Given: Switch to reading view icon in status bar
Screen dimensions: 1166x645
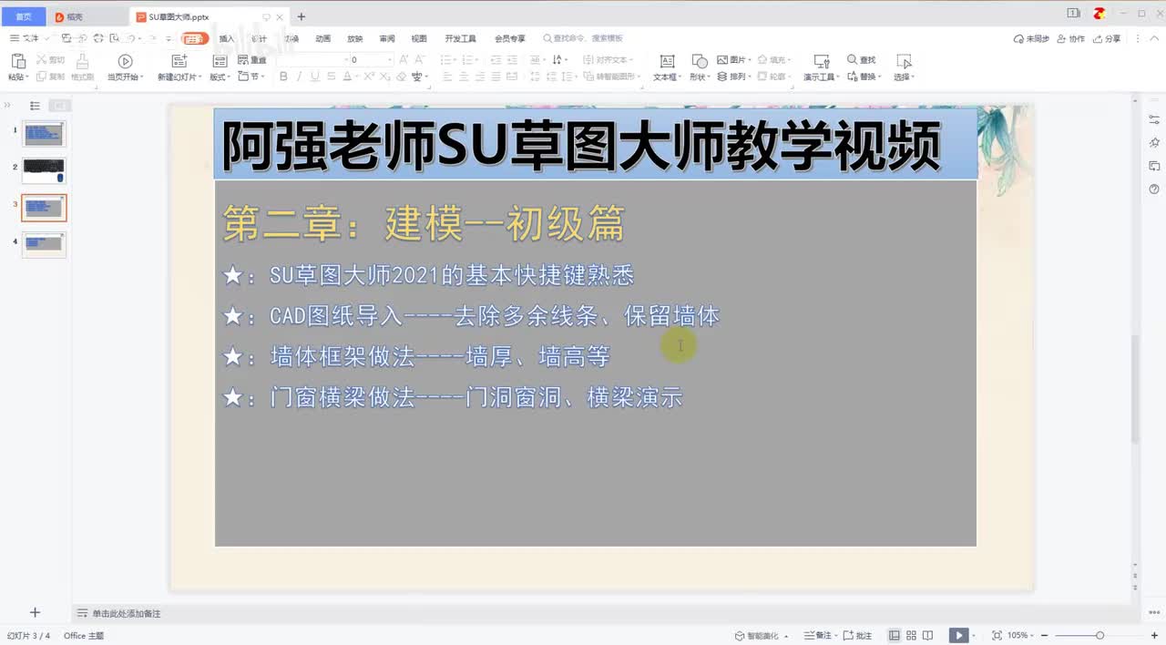Looking at the screenshot, I should pyautogui.click(x=927, y=635).
